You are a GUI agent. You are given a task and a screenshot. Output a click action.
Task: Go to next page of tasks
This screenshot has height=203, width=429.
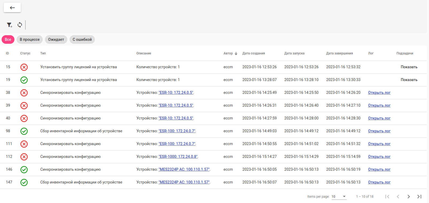pos(408,197)
